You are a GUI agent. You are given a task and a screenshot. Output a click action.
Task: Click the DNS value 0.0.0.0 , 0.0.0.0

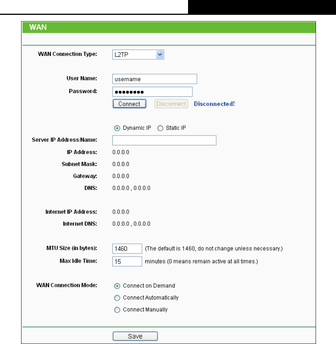pos(131,188)
